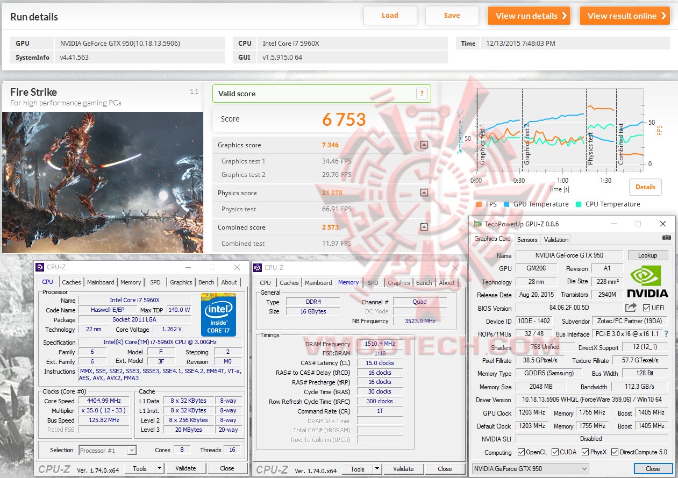The width and height of the screenshot is (678, 478).
Task: Toggle the PhysX computing checkbox
Action: 584,452
